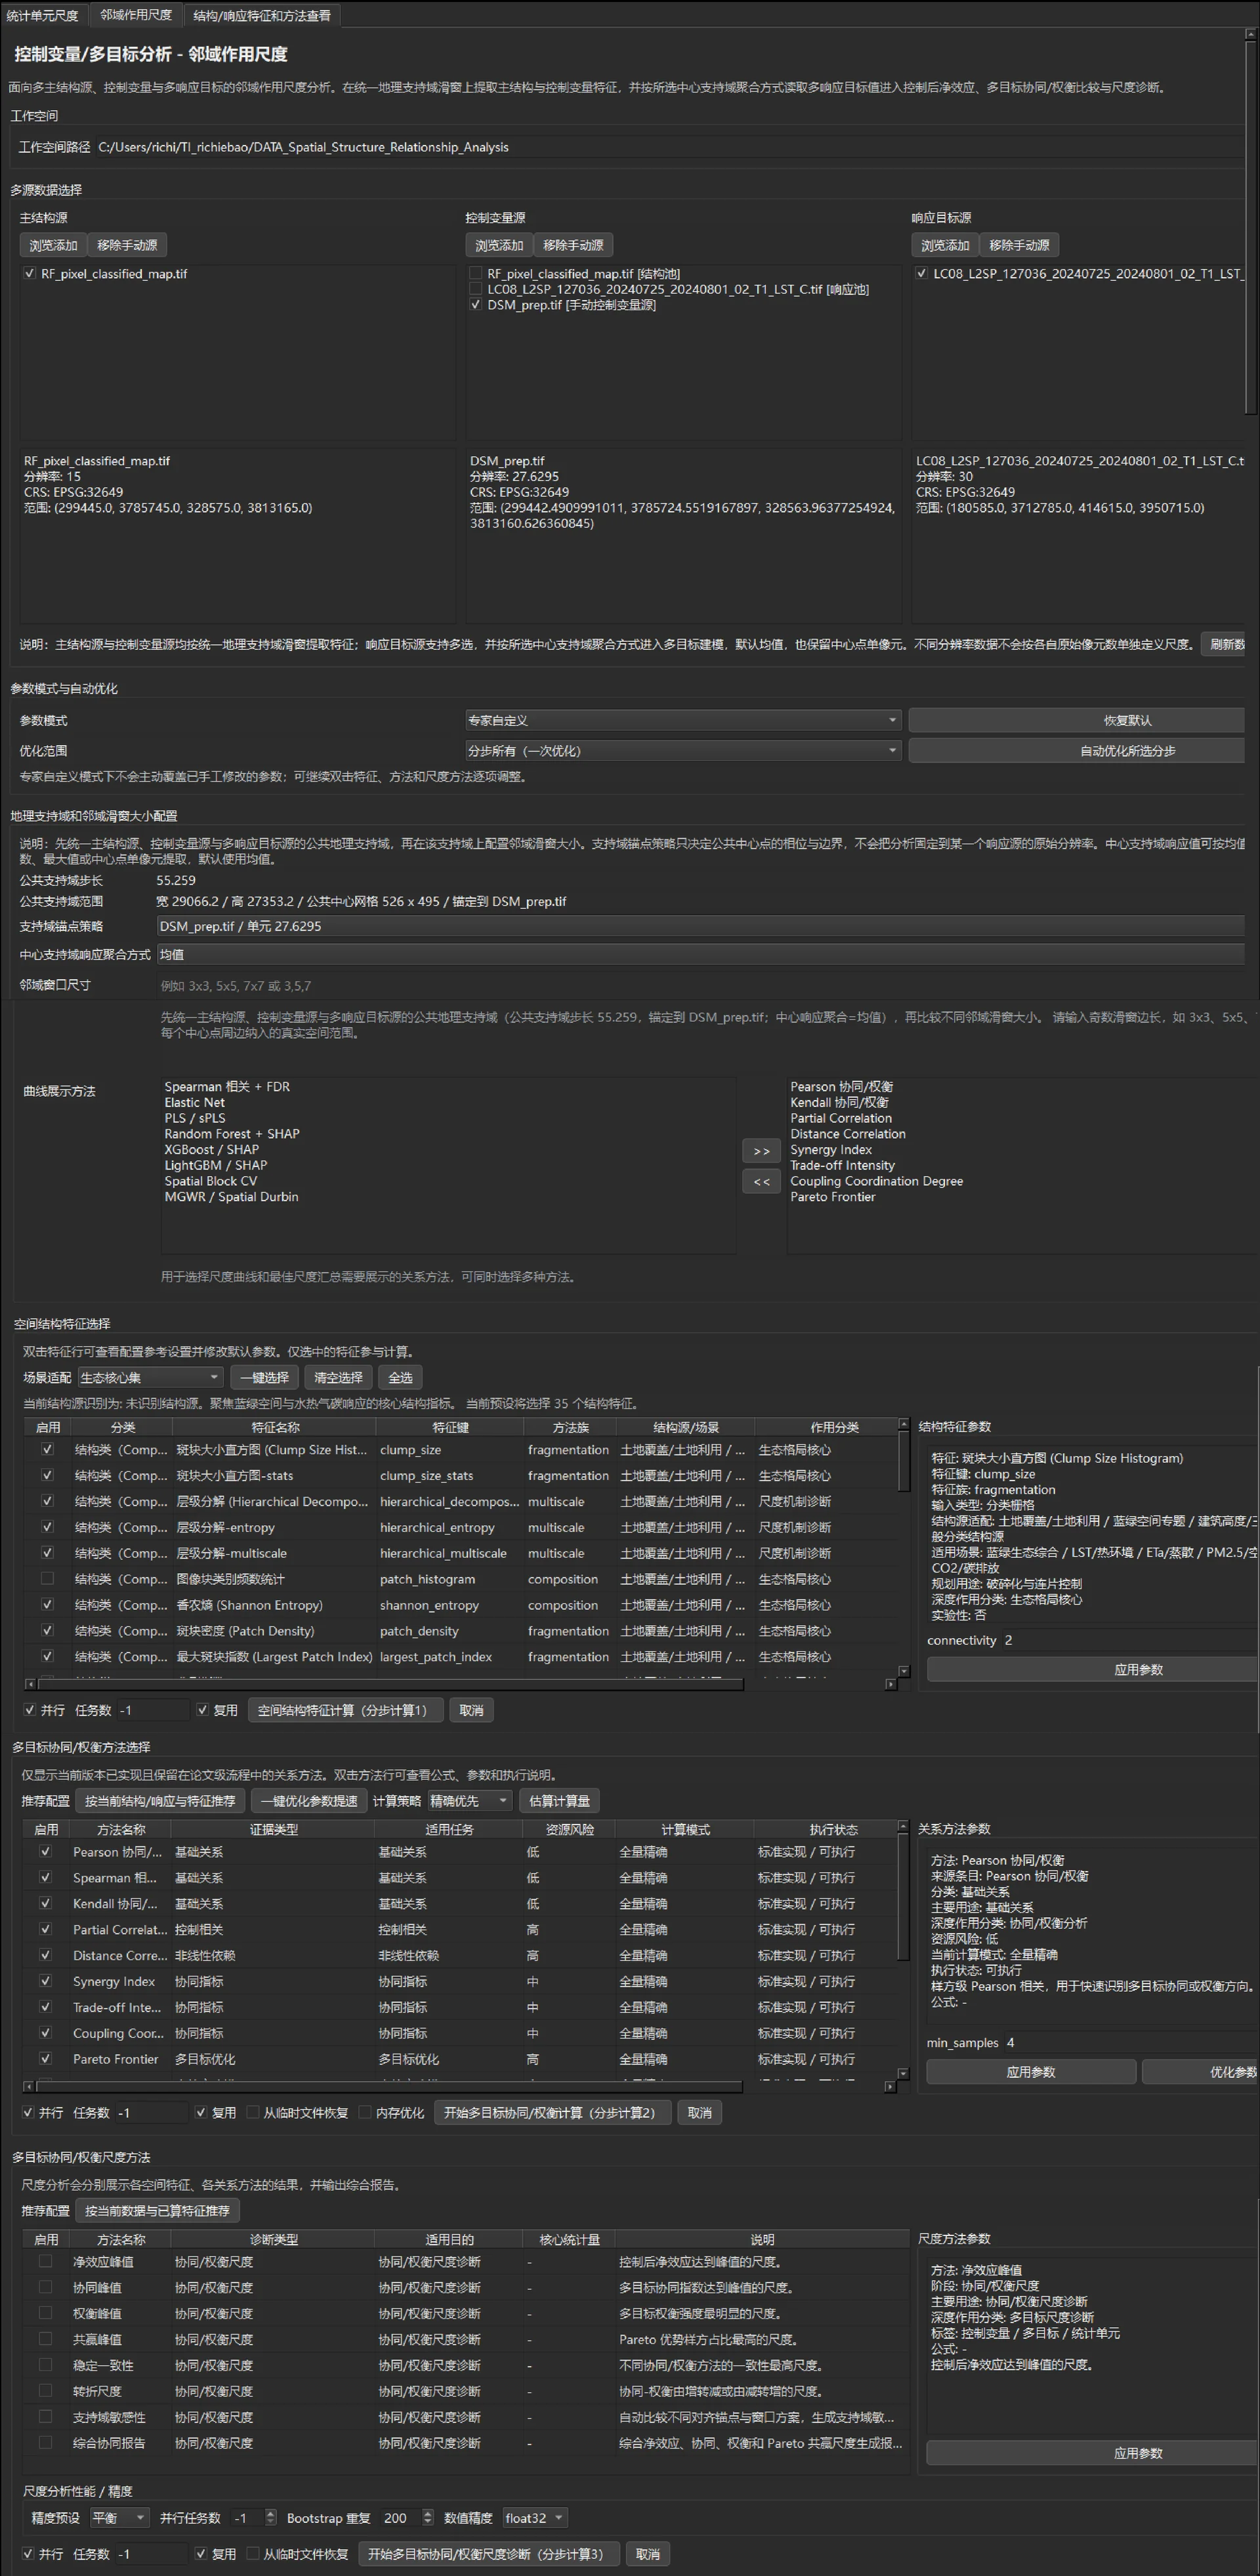The height and width of the screenshot is (2576, 1260).
Task: Select Spearman 相关 + FDR in method list
Action: point(227,1087)
